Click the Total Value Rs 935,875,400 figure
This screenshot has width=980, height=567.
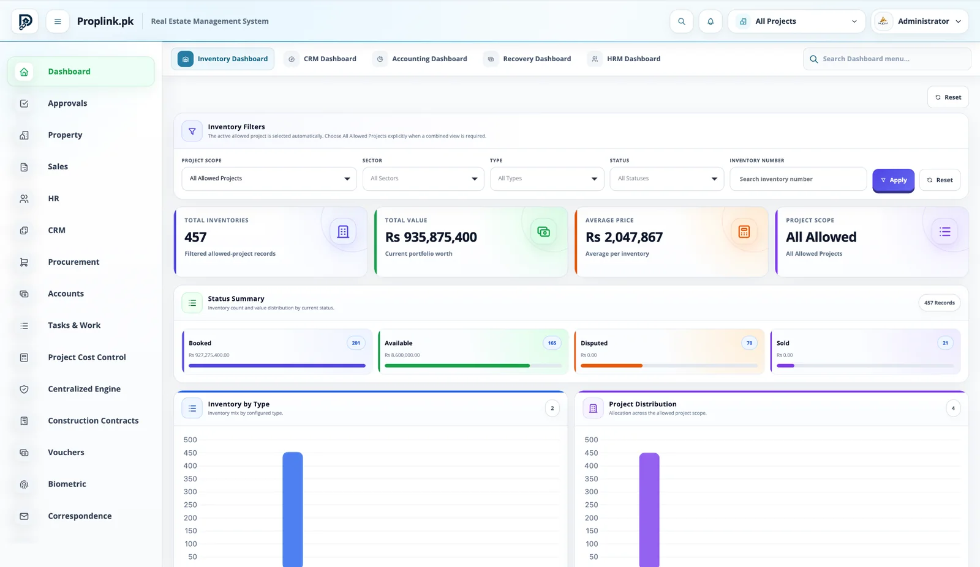tap(431, 237)
